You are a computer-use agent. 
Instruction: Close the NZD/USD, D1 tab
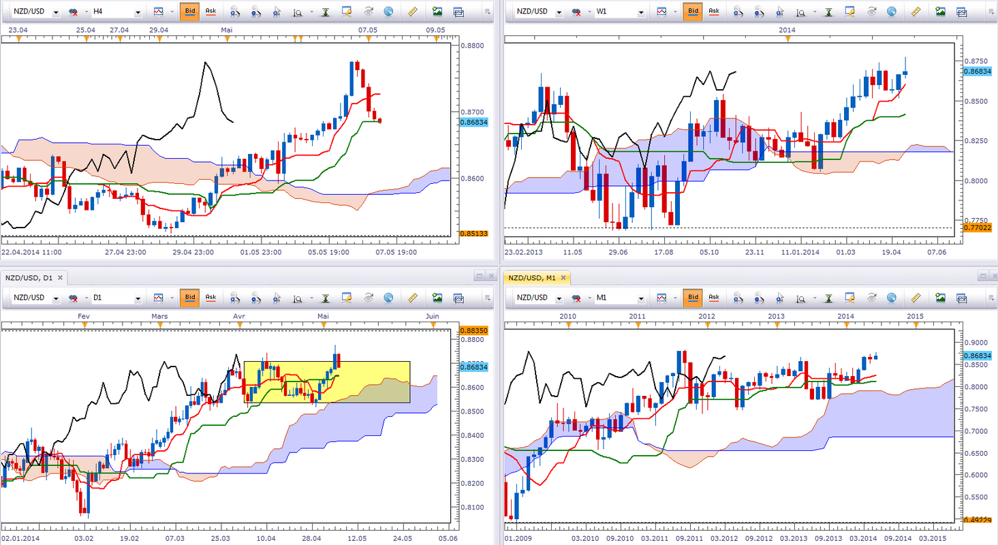click(60, 277)
